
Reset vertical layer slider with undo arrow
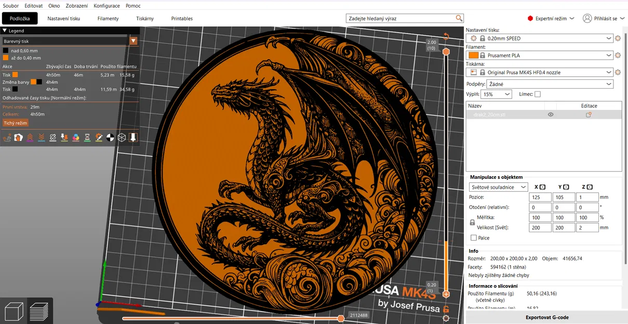[x=446, y=36]
